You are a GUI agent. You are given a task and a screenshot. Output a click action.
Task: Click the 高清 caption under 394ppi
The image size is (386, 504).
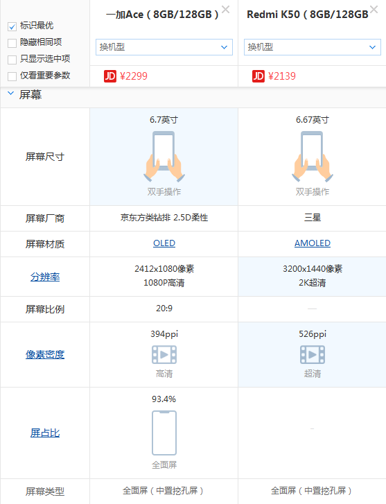(164, 374)
